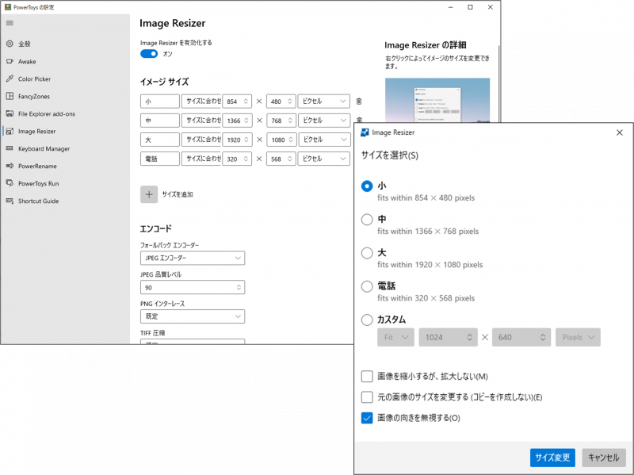Click the Image Resizer preview thumbnail
The image size is (634, 475).
(437, 100)
